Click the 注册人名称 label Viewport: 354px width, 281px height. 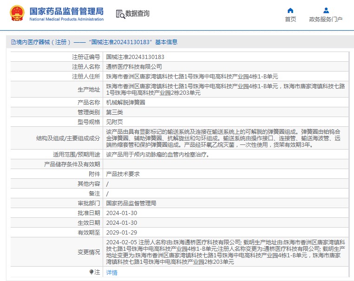click(x=86, y=67)
